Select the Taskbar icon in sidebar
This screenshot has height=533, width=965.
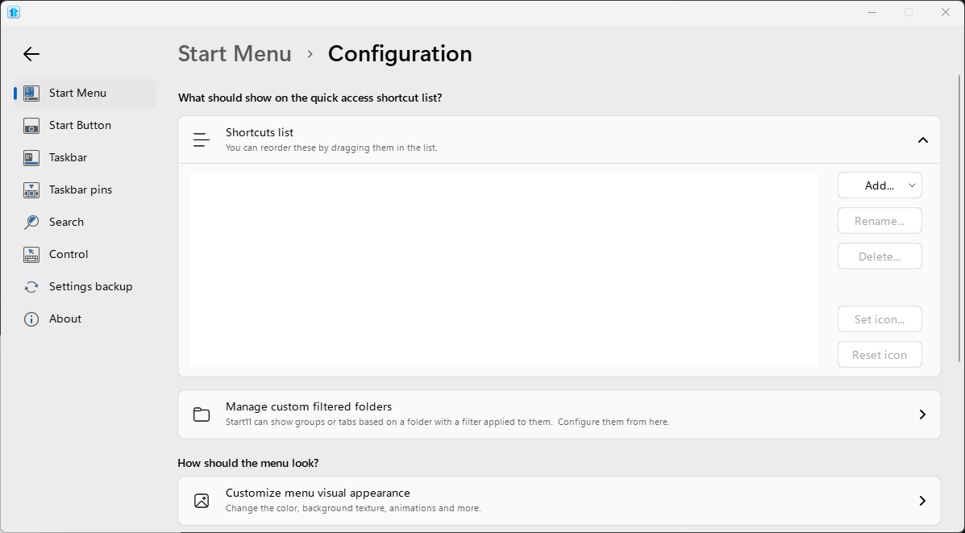[x=31, y=157]
